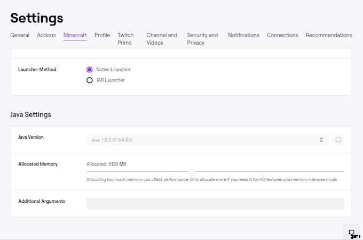Open the Java Version dropdown
The height and width of the screenshot is (240, 363).
[x=207, y=140]
